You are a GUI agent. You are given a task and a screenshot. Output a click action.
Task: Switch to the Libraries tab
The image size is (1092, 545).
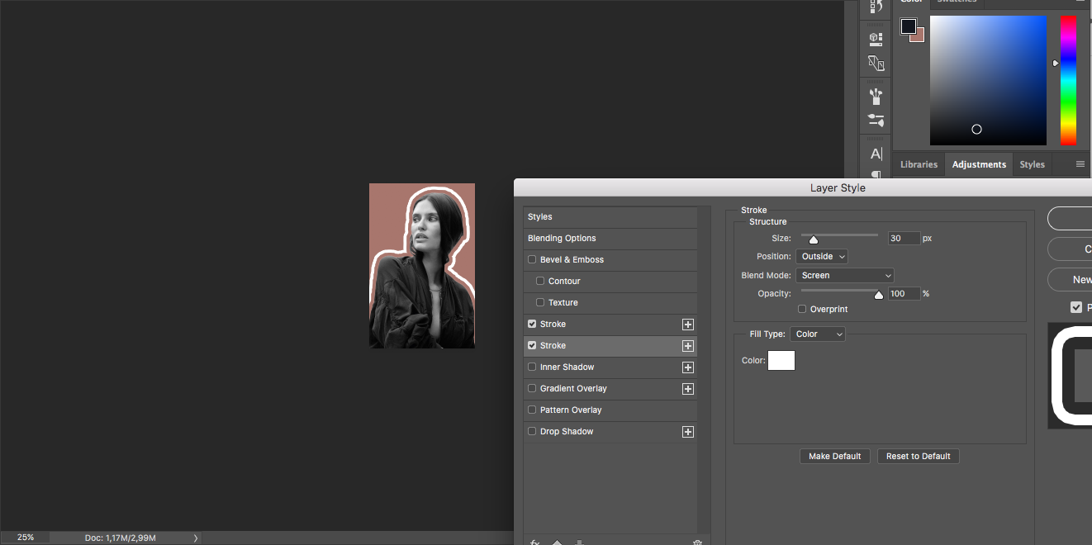pos(919,164)
